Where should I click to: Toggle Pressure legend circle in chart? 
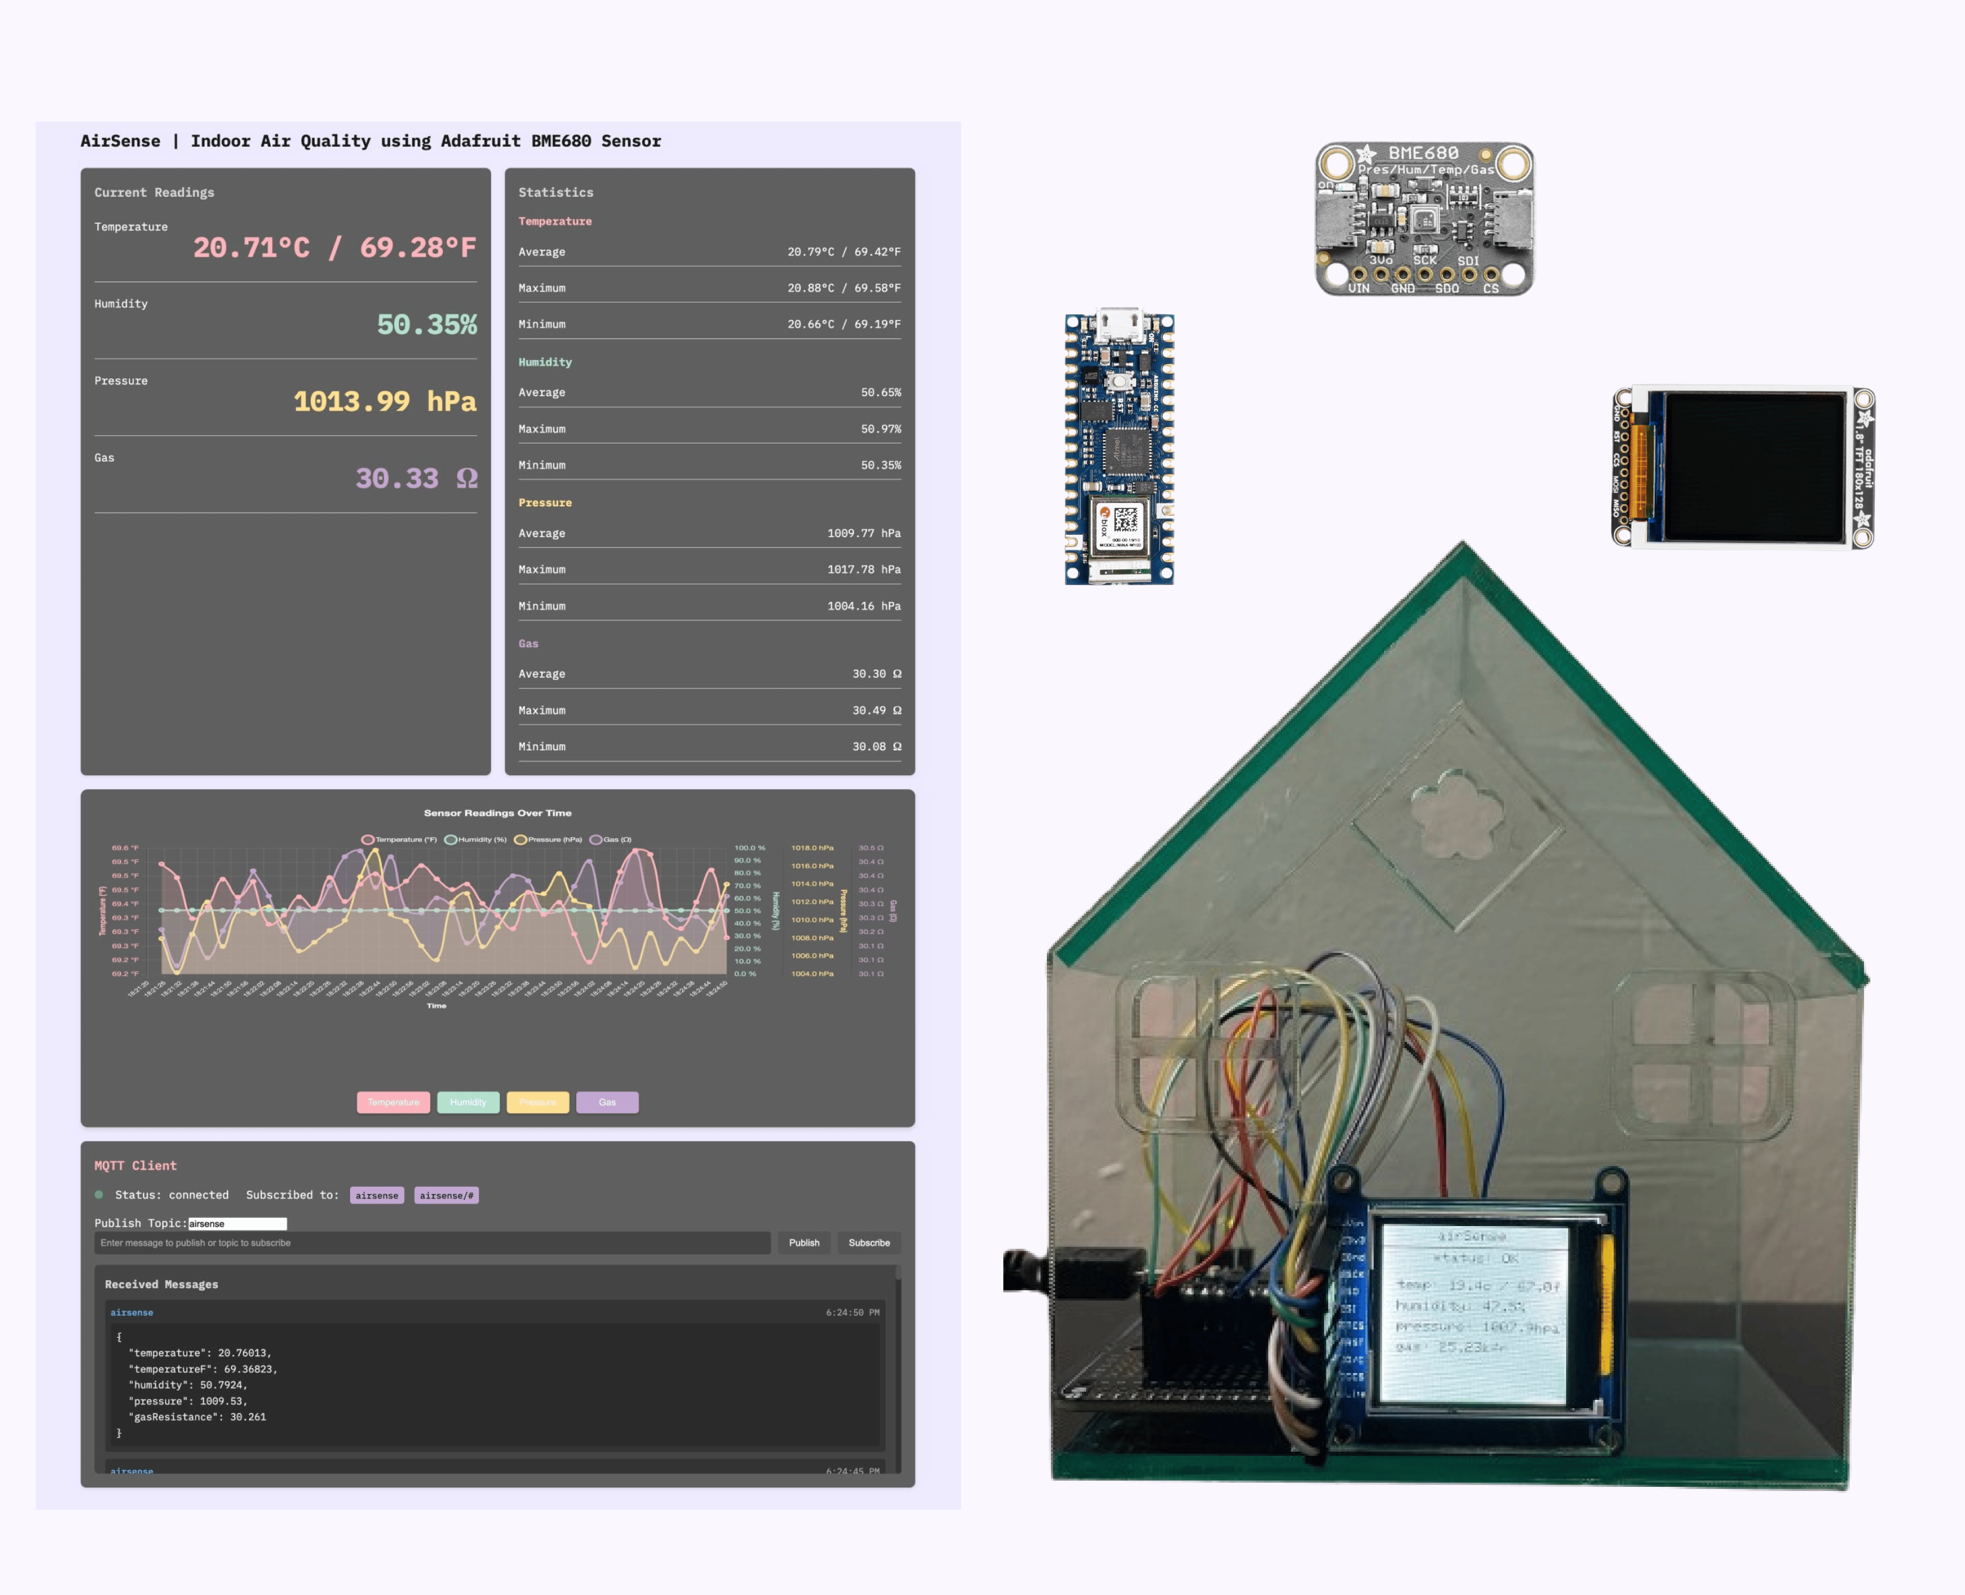(x=521, y=839)
